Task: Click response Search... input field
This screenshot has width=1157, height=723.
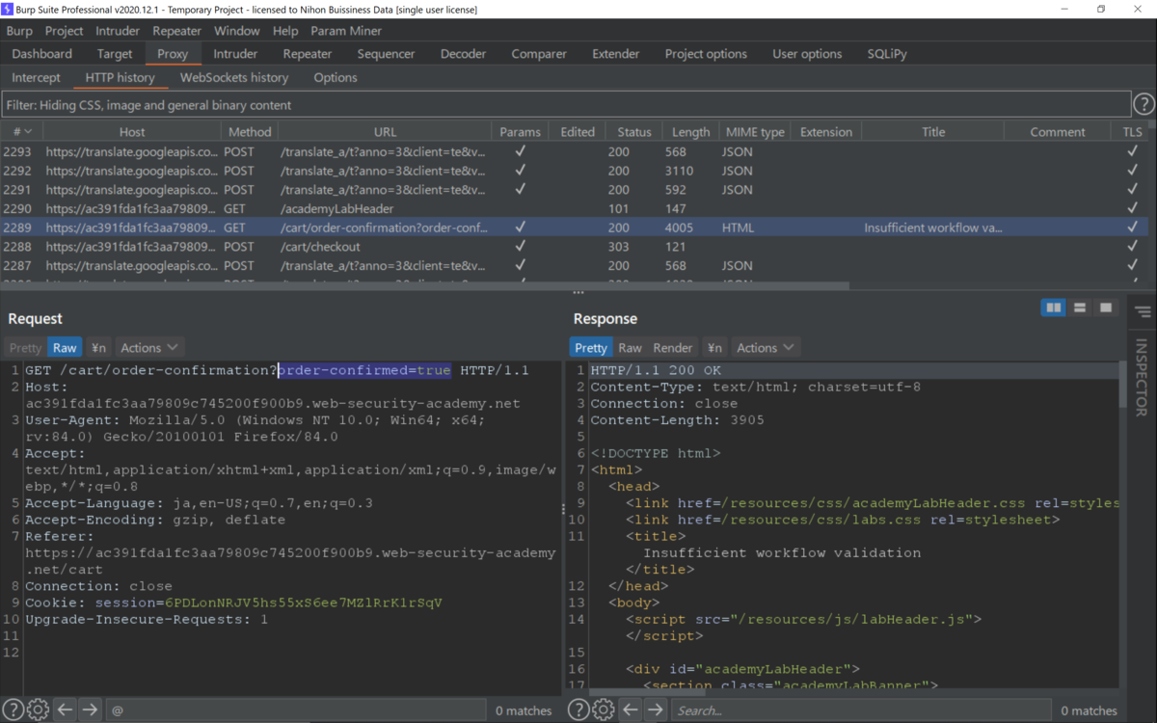Action: pos(860,710)
